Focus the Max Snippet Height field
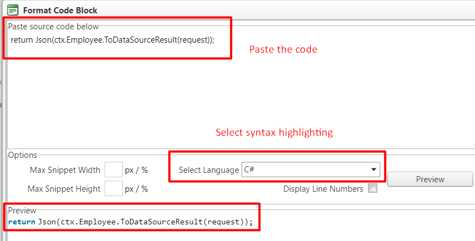 click(x=113, y=189)
